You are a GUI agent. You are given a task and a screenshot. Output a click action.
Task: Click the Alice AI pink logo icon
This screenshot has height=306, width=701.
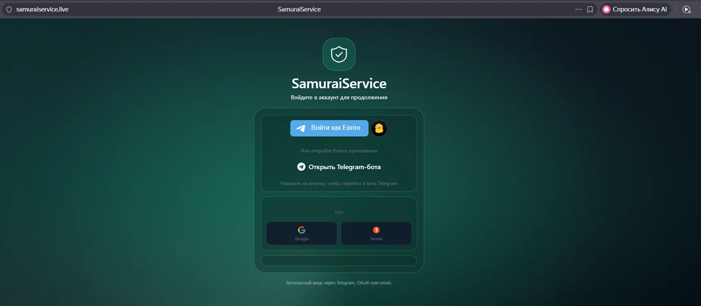(606, 9)
